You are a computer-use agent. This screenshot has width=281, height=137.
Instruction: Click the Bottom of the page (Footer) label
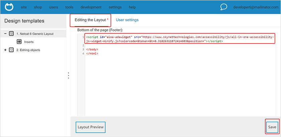[100, 30]
